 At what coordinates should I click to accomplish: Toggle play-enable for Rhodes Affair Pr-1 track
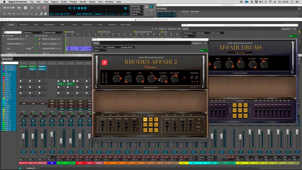35,39
